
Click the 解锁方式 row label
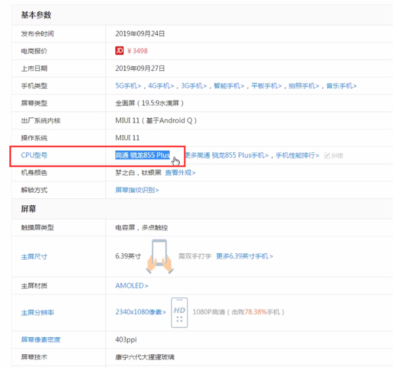click(34, 190)
